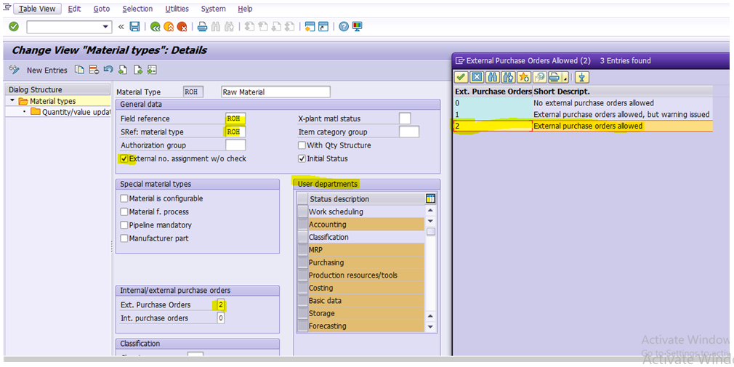Enable Material is configurable checkbox
The height and width of the screenshot is (367, 734).
pos(124,198)
